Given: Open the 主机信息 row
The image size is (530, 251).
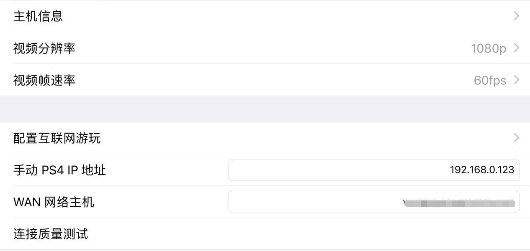Looking at the screenshot, I should pyautogui.click(x=38, y=16).
